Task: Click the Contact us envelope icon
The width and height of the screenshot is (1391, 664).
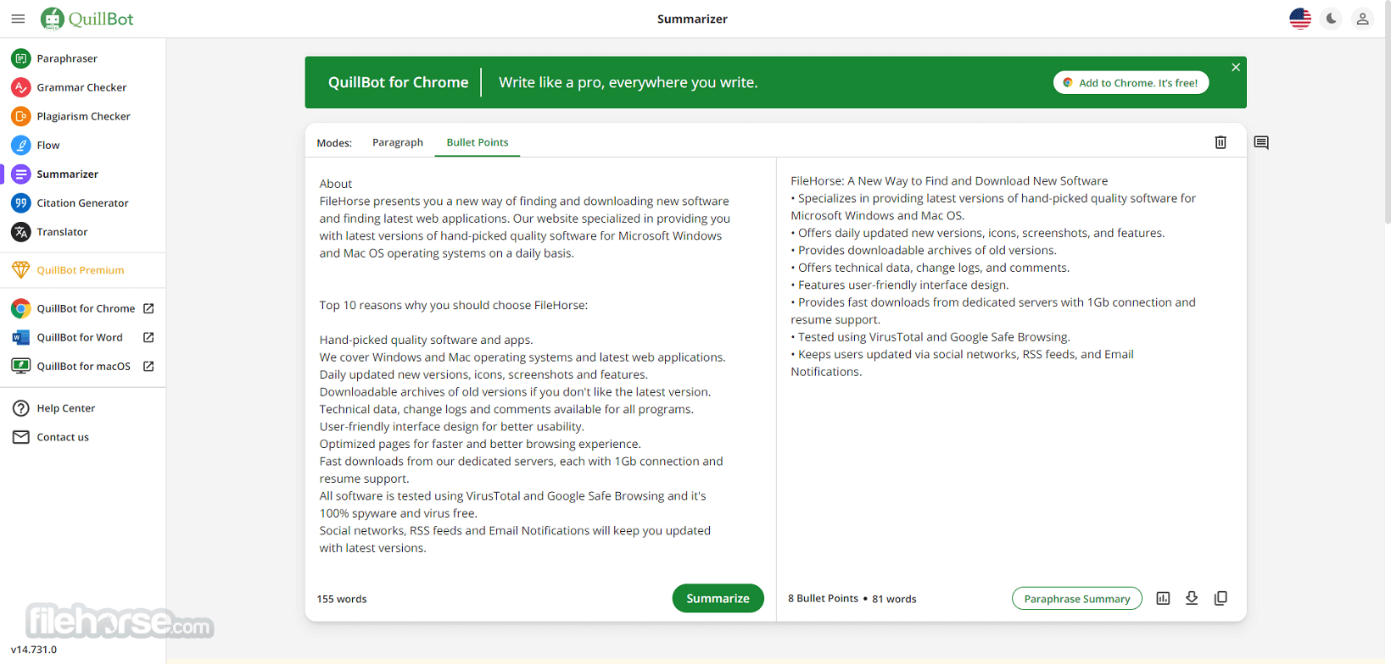Action: 21,437
